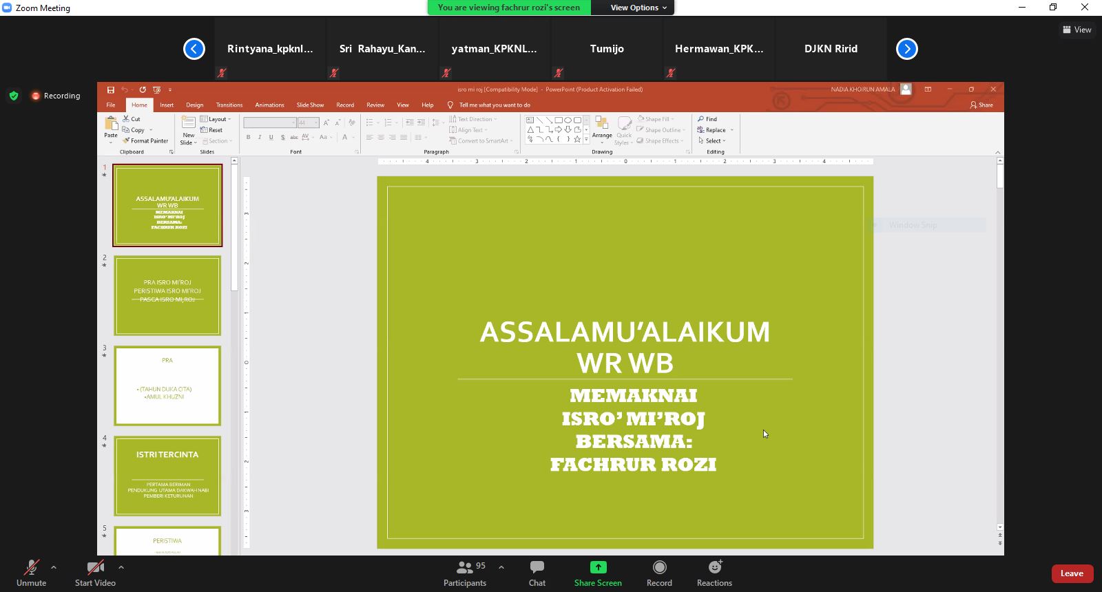Show next participants with right arrow
1102x592 pixels.
[x=907, y=49]
